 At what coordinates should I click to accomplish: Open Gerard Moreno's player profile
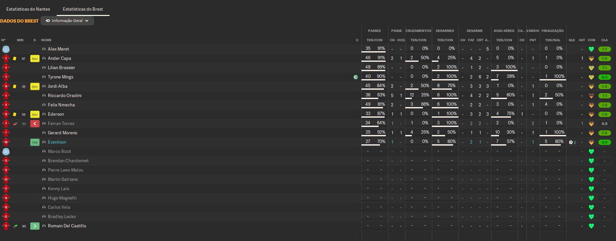click(x=62, y=133)
